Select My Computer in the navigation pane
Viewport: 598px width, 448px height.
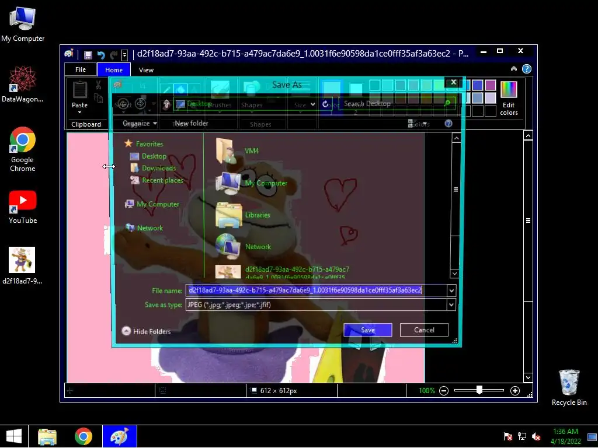pyautogui.click(x=152, y=204)
